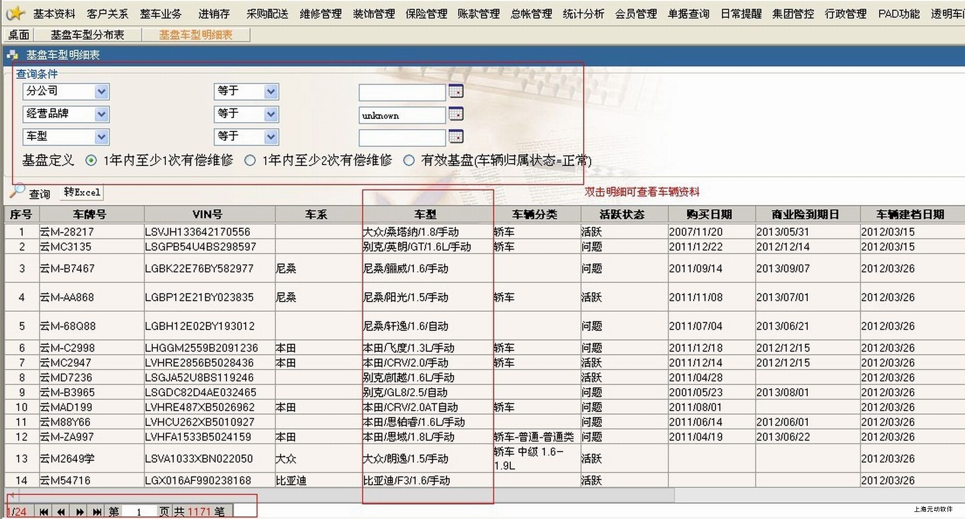The height and width of the screenshot is (519, 965).
Task: Go to previous page of results
Action: pyautogui.click(x=61, y=511)
